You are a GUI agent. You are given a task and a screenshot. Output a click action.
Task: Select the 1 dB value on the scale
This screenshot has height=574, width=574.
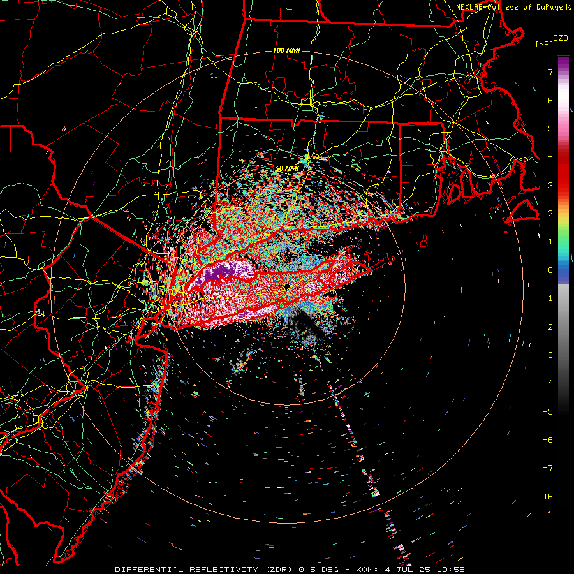point(550,242)
